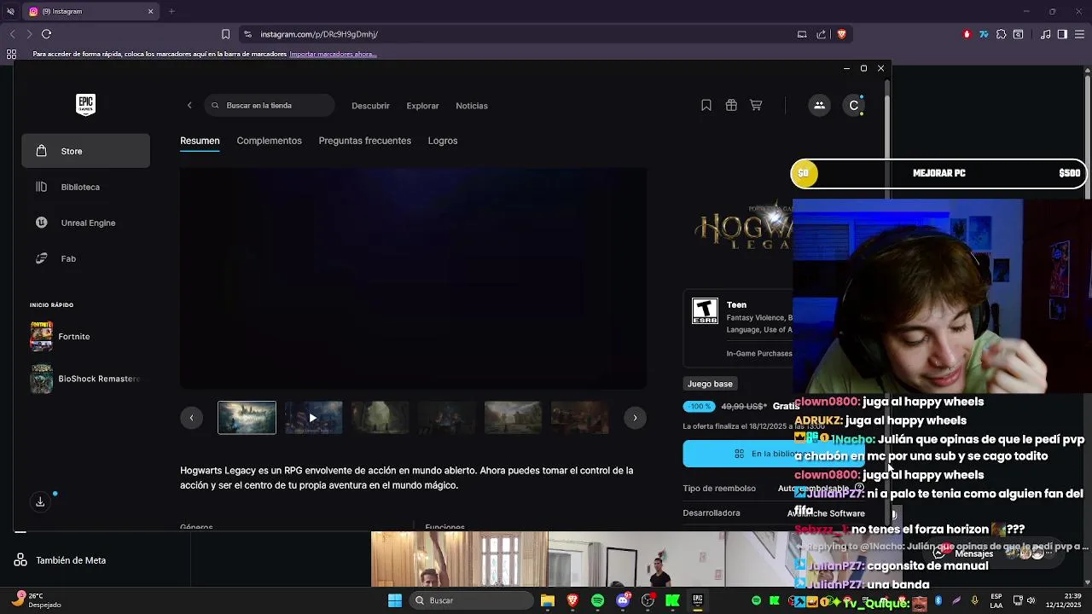This screenshot has width=1092, height=614.
Task: Click the Windows taskbar Buscar search box
Action: (x=471, y=600)
